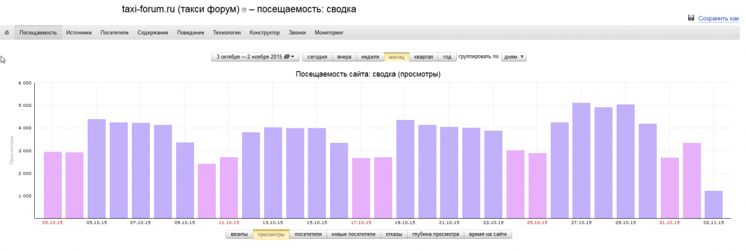Viewport: 746px width, 251px height.
Task: Open the Посетители menu
Action: pos(114,32)
